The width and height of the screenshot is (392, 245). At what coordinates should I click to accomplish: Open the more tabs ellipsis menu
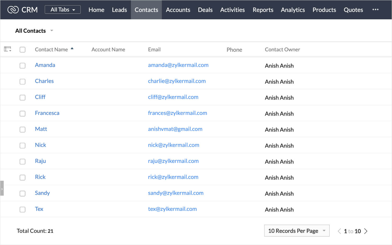(x=375, y=10)
